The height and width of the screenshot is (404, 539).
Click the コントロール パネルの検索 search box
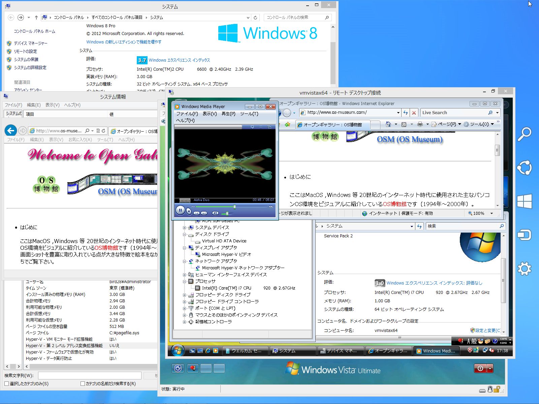(297, 18)
